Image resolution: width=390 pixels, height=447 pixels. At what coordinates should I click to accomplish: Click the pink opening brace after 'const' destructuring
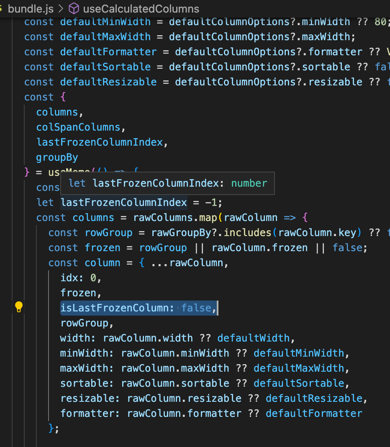[63, 97]
